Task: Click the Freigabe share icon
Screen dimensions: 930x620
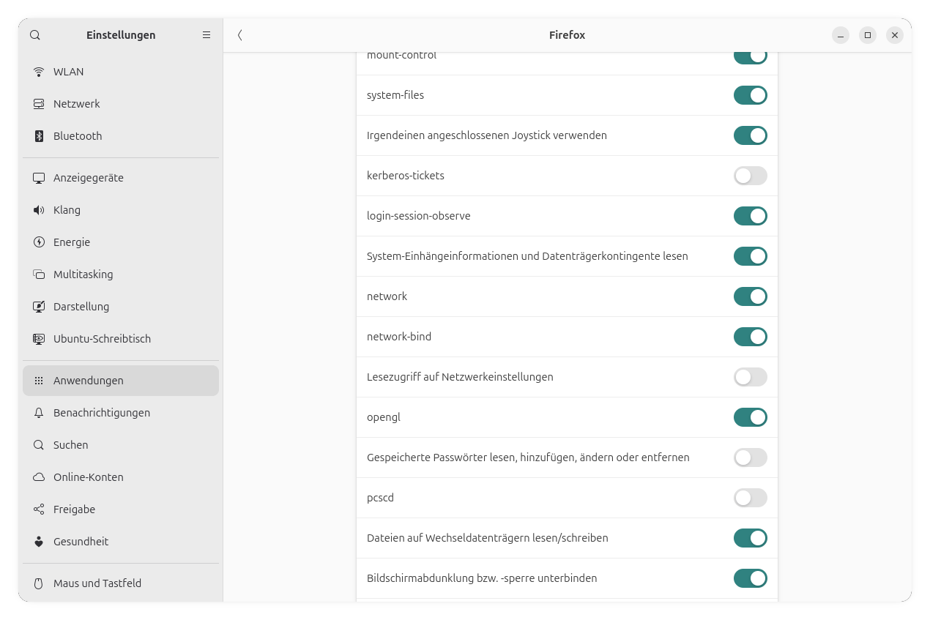Action: (39, 509)
